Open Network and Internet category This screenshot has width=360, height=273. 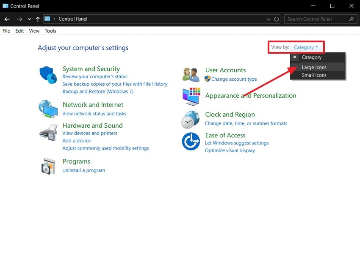tap(93, 105)
